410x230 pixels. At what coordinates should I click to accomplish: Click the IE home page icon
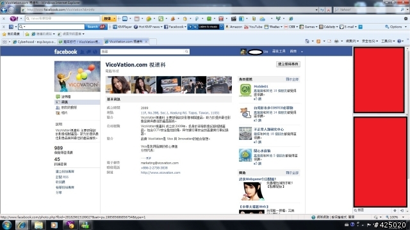click(x=307, y=41)
